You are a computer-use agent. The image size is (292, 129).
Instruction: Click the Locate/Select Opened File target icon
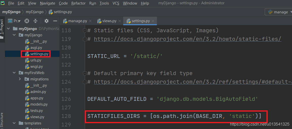[x=27, y=21]
